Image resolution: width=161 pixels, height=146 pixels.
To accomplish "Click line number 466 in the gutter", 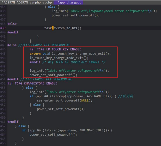I will tap(3, 143).
